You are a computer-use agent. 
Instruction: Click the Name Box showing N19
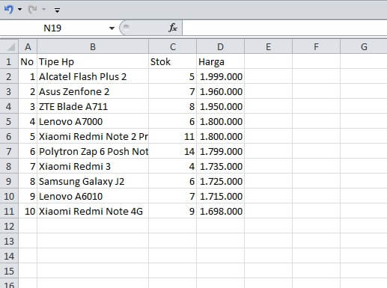(x=52, y=28)
